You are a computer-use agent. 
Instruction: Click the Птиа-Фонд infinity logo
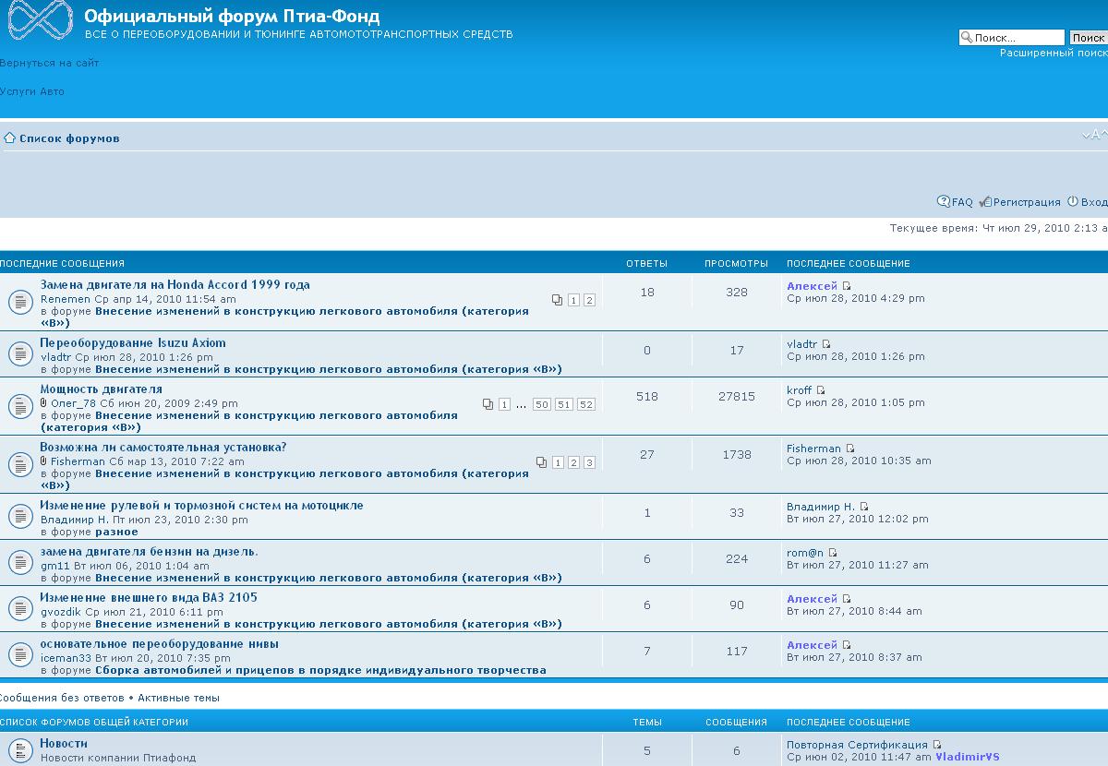[x=40, y=20]
